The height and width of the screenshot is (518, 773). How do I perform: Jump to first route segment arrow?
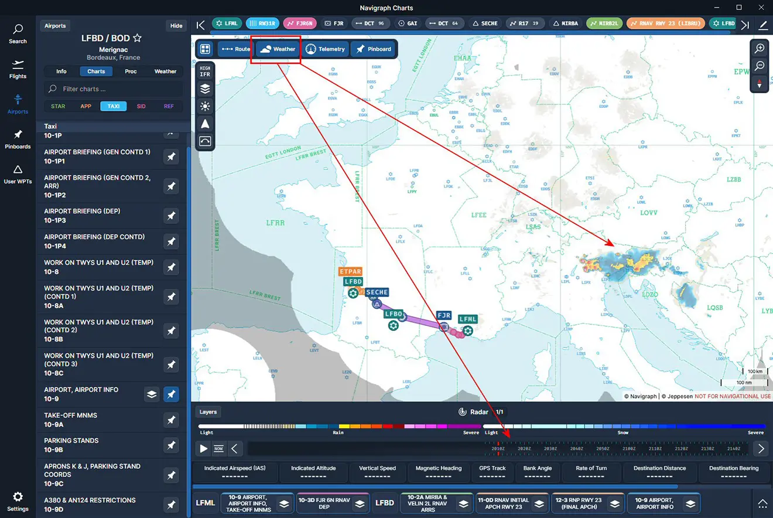coord(200,25)
